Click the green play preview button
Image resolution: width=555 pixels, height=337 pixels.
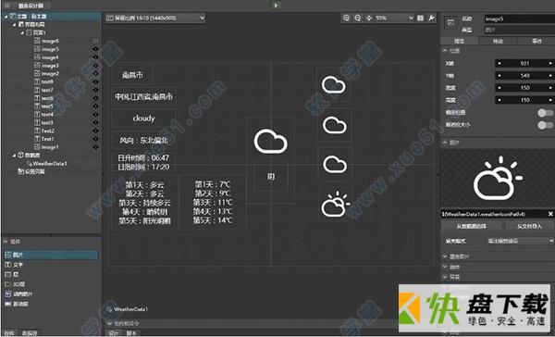276,5
